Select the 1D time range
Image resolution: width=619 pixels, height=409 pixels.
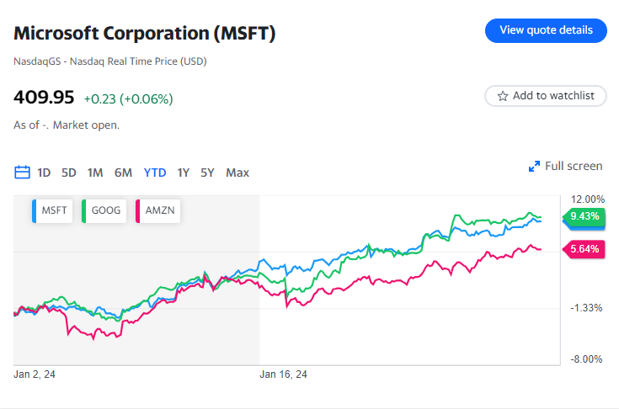(44, 173)
